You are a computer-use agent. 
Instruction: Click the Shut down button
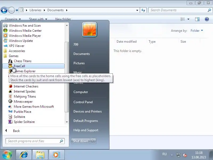pos(81,141)
